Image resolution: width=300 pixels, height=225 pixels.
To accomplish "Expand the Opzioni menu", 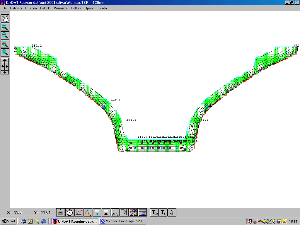I will click(x=90, y=8).
